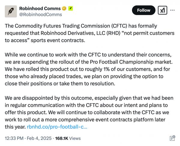Open the three-dot more options menu
Screen dimensions: 180x146
(x=172, y=10)
